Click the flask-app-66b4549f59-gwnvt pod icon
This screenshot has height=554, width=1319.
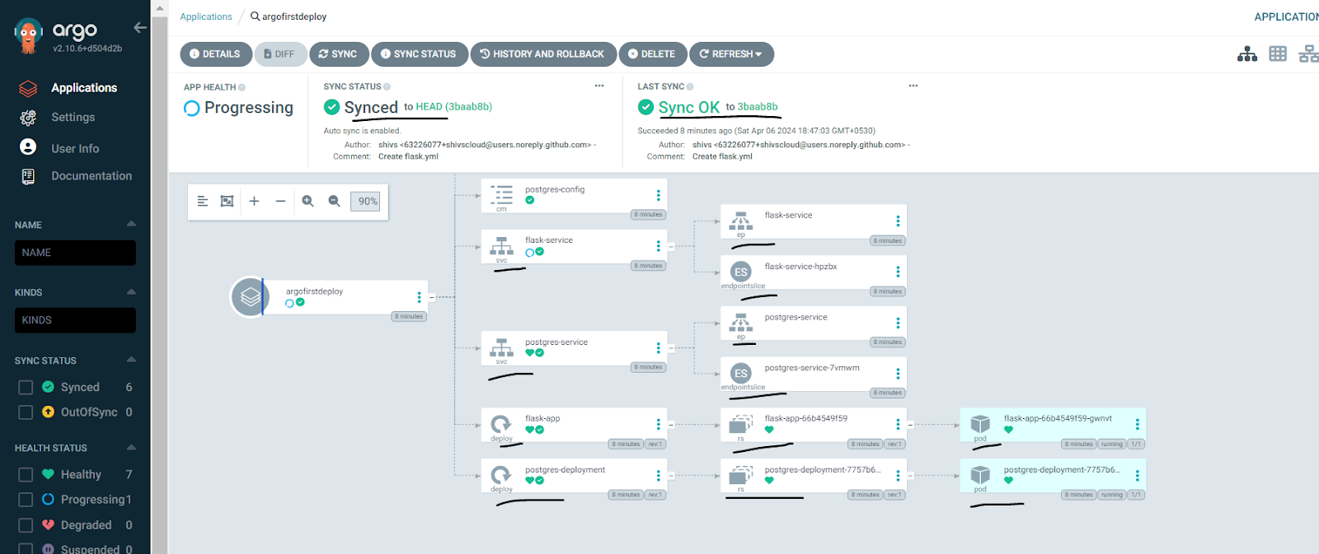980,424
